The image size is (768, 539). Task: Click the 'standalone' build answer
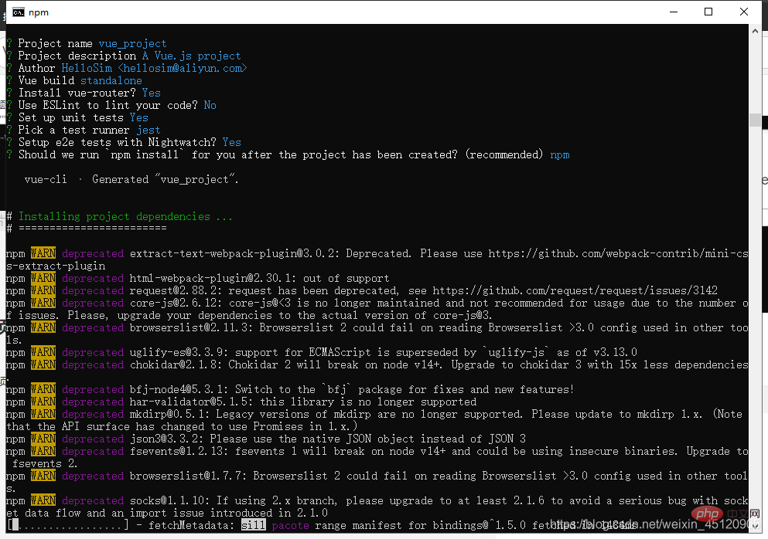point(111,80)
